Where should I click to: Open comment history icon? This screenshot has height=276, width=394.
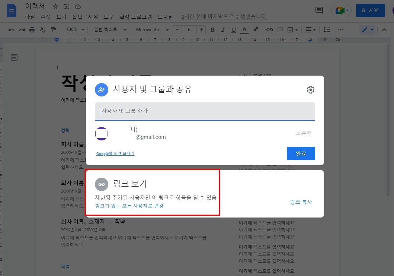point(319,10)
